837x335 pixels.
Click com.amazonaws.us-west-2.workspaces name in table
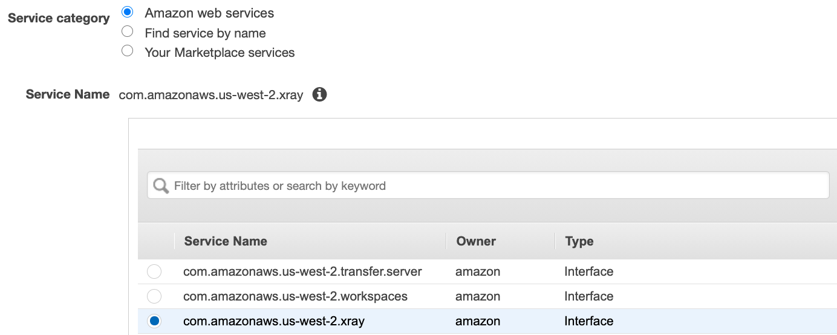pos(295,296)
